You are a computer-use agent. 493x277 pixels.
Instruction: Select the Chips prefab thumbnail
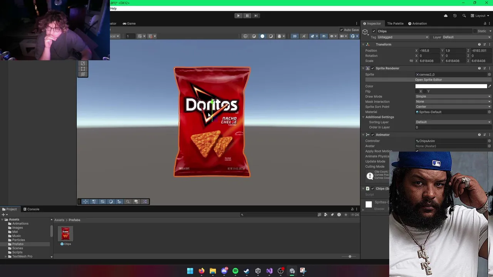65,234
